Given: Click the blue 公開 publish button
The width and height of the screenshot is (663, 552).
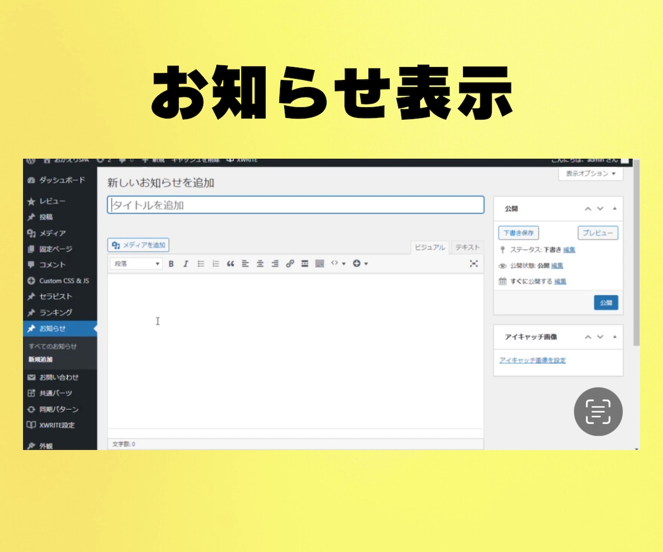Looking at the screenshot, I should [x=606, y=303].
